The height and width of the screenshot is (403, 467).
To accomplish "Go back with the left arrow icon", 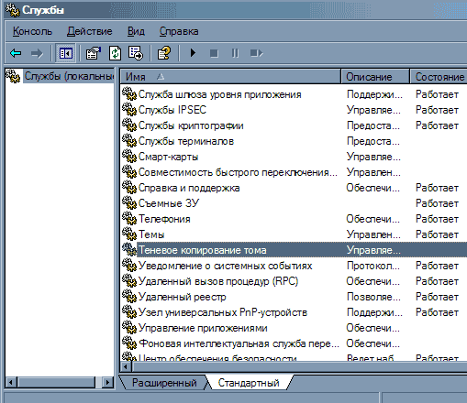I will [16, 53].
